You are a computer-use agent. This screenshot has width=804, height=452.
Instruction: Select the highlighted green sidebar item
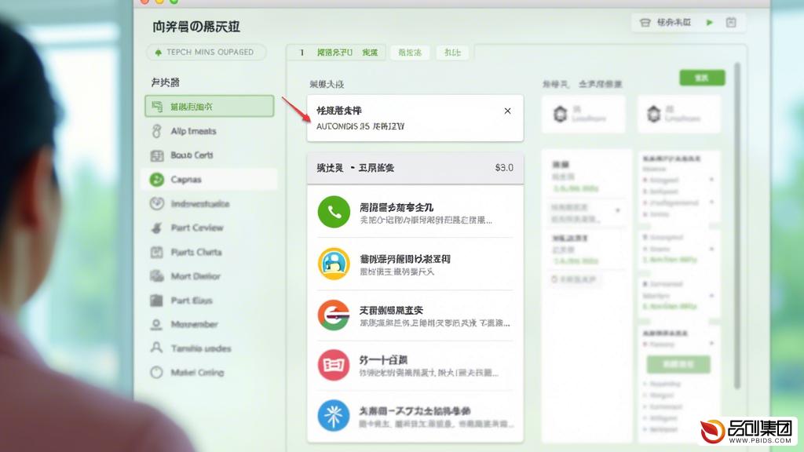click(209, 106)
